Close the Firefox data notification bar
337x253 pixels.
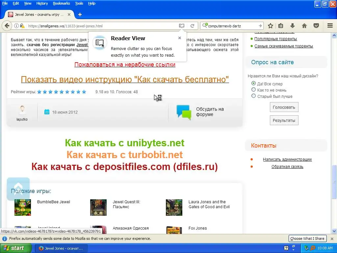pos(332,239)
